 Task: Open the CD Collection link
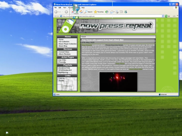point(64,42)
